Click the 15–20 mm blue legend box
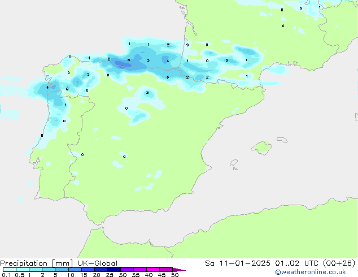Image resolution: width=358 pixels, height=277 pixels. (x=88, y=270)
